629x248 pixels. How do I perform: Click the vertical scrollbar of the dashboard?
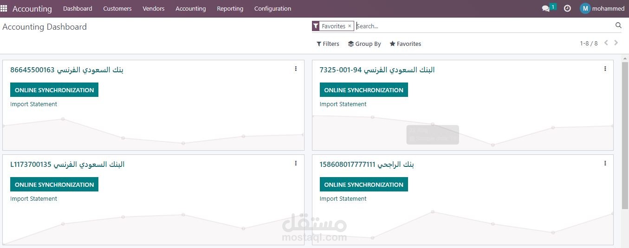(x=625, y=134)
